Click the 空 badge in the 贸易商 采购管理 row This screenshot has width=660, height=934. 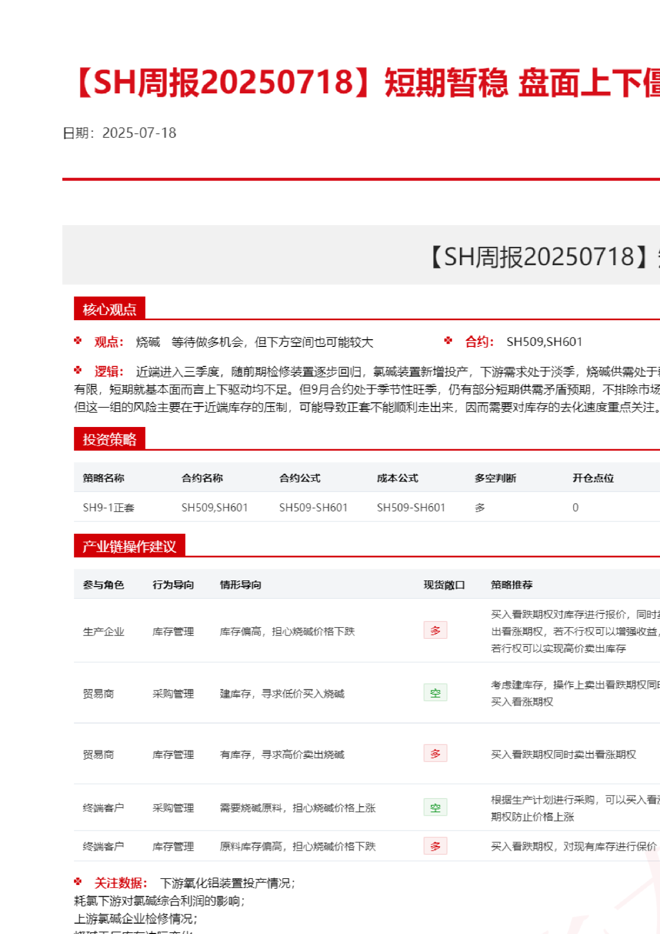435,693
